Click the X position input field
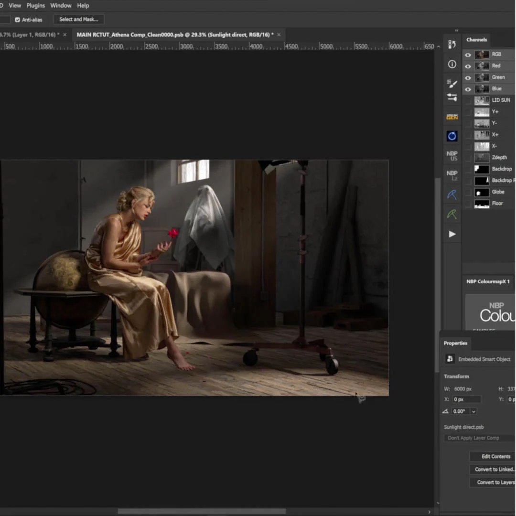The image size is (516, 516). pyautogui.click(x=466, y=399)
